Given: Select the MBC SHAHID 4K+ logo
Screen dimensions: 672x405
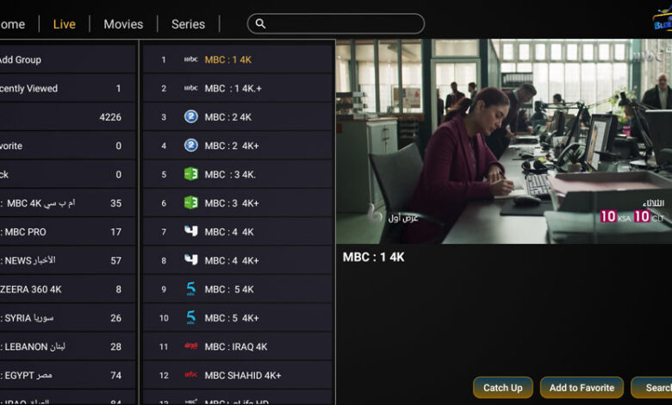Looking at the screenshot, I should (x=190, y=375).
